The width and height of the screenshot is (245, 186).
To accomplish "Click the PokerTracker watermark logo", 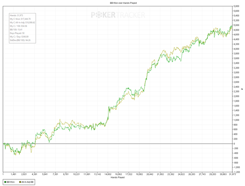I will 118,15.
